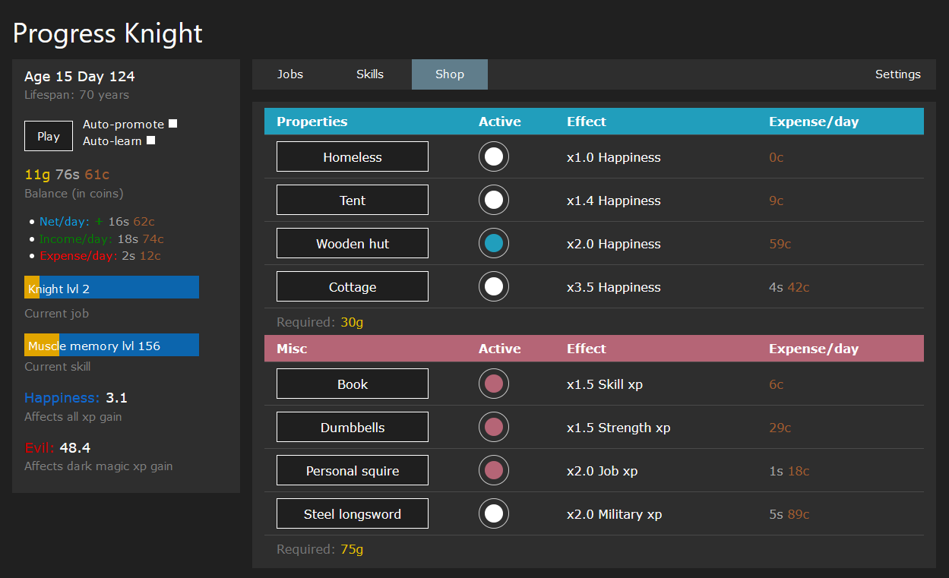Viewport: 949px width, 578px height.
Task: Activate the Personal squire job xp toggle
Action: point(493,470)
